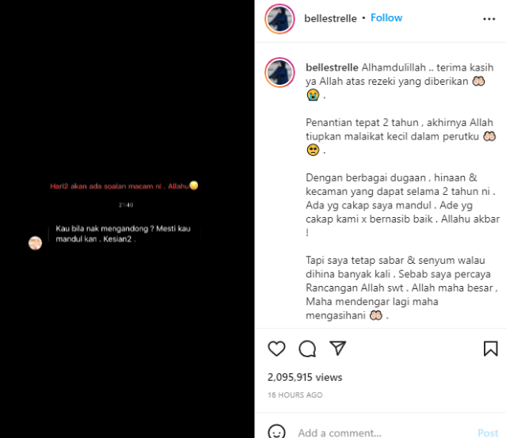
Task: Open bellestrelle link in caption
Action: (x=332, y=67)
